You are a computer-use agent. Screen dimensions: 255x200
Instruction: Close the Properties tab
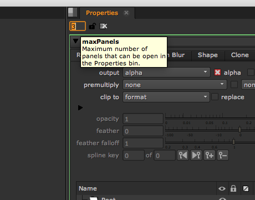[126, 13]
